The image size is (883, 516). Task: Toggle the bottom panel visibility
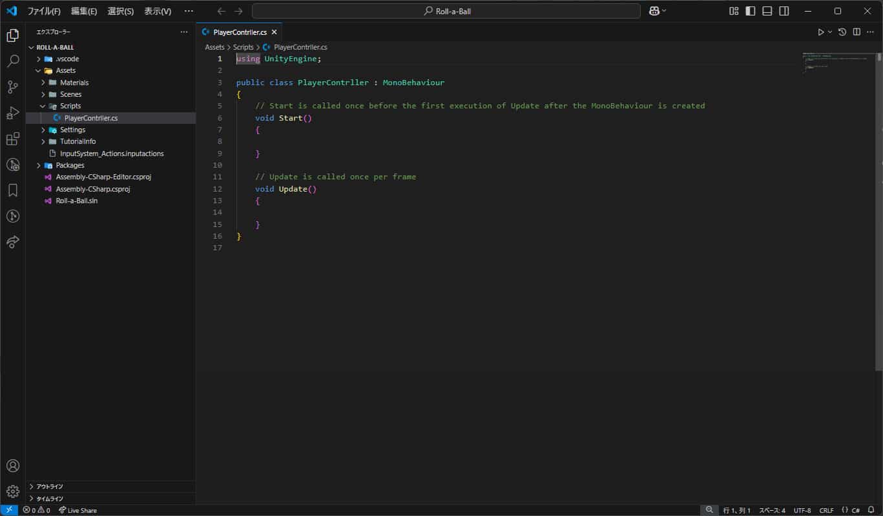coord(767,11)
